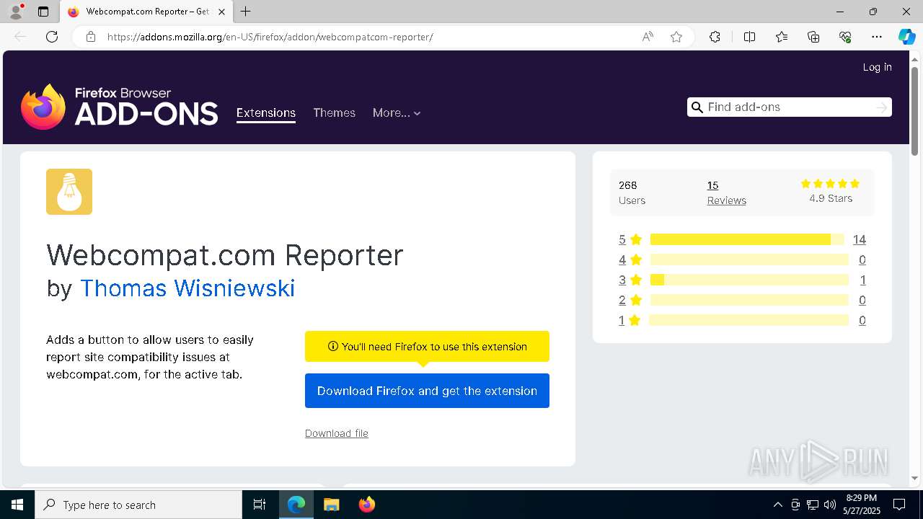Show hidden system tray icons
Viewport: 923px width, 519px height.
[777, 505]
